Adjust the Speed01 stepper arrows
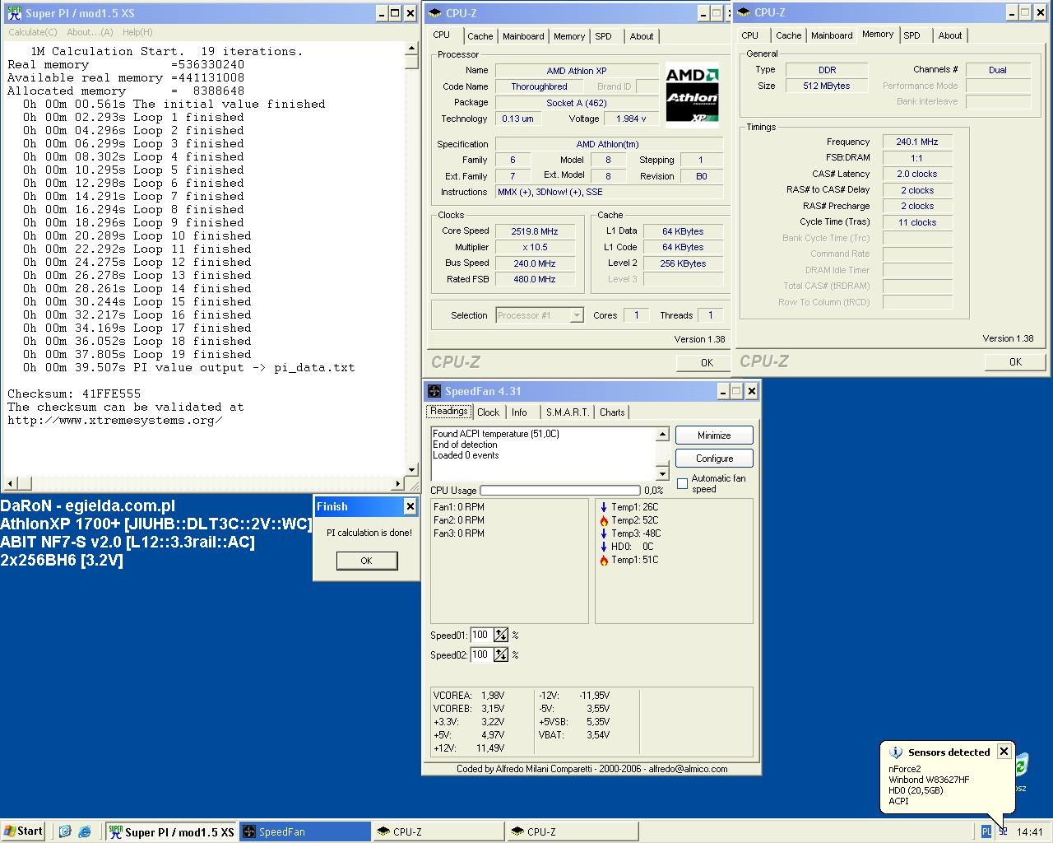This screenshot has height=843, width=1053. [x=501, y=635]
